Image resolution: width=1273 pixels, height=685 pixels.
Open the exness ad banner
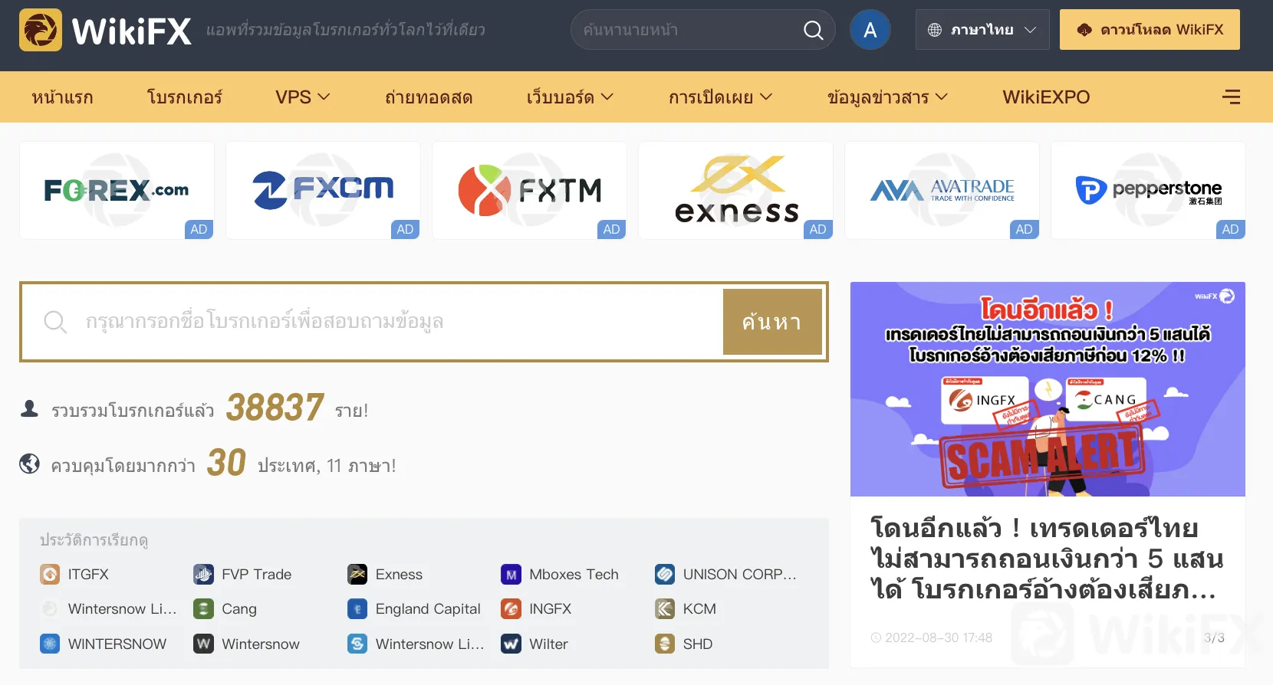coord(735,190)
